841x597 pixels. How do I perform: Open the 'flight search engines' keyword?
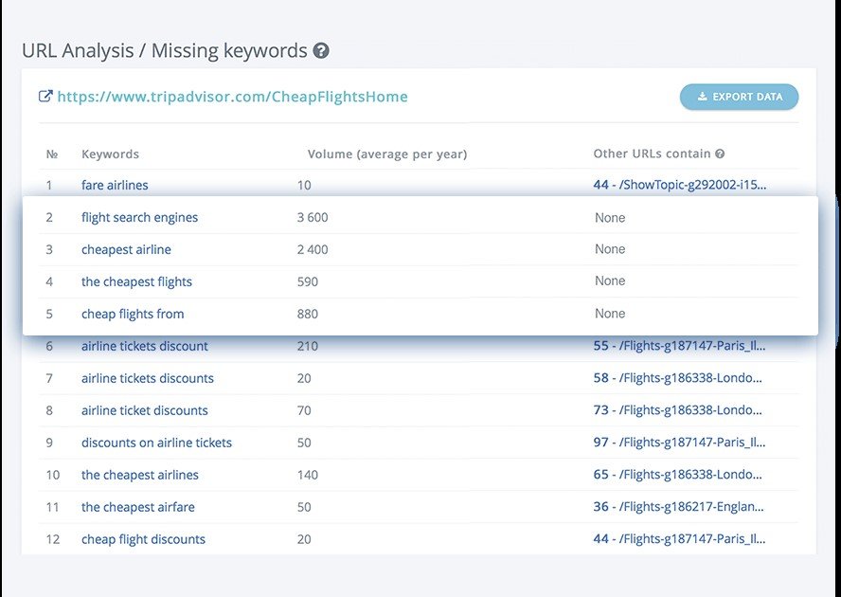coord(139,217)
